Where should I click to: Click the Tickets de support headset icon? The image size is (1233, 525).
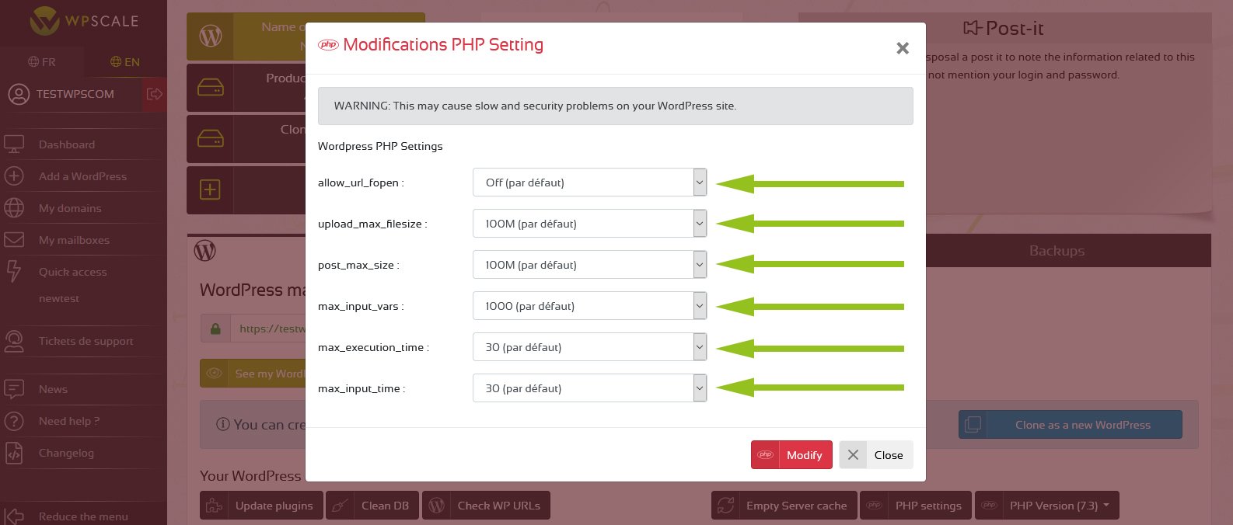click(14, 341)
